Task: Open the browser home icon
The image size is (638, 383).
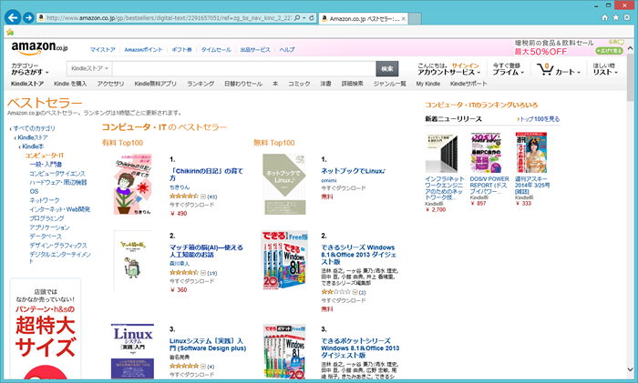Action: pos(604,17)
